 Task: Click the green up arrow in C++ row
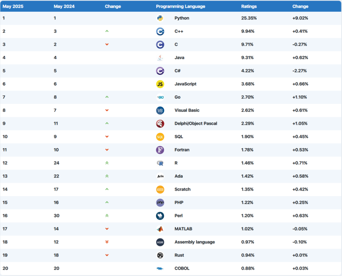(107, 31)
